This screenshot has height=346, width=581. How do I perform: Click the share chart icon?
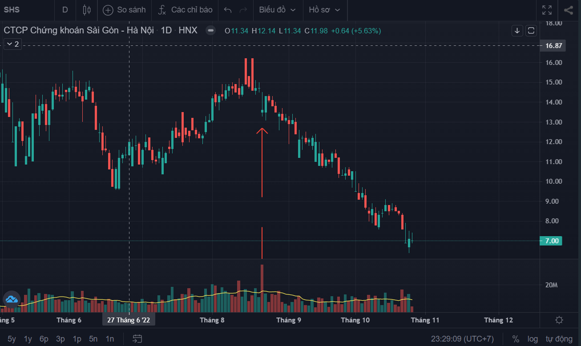[568, 10]
